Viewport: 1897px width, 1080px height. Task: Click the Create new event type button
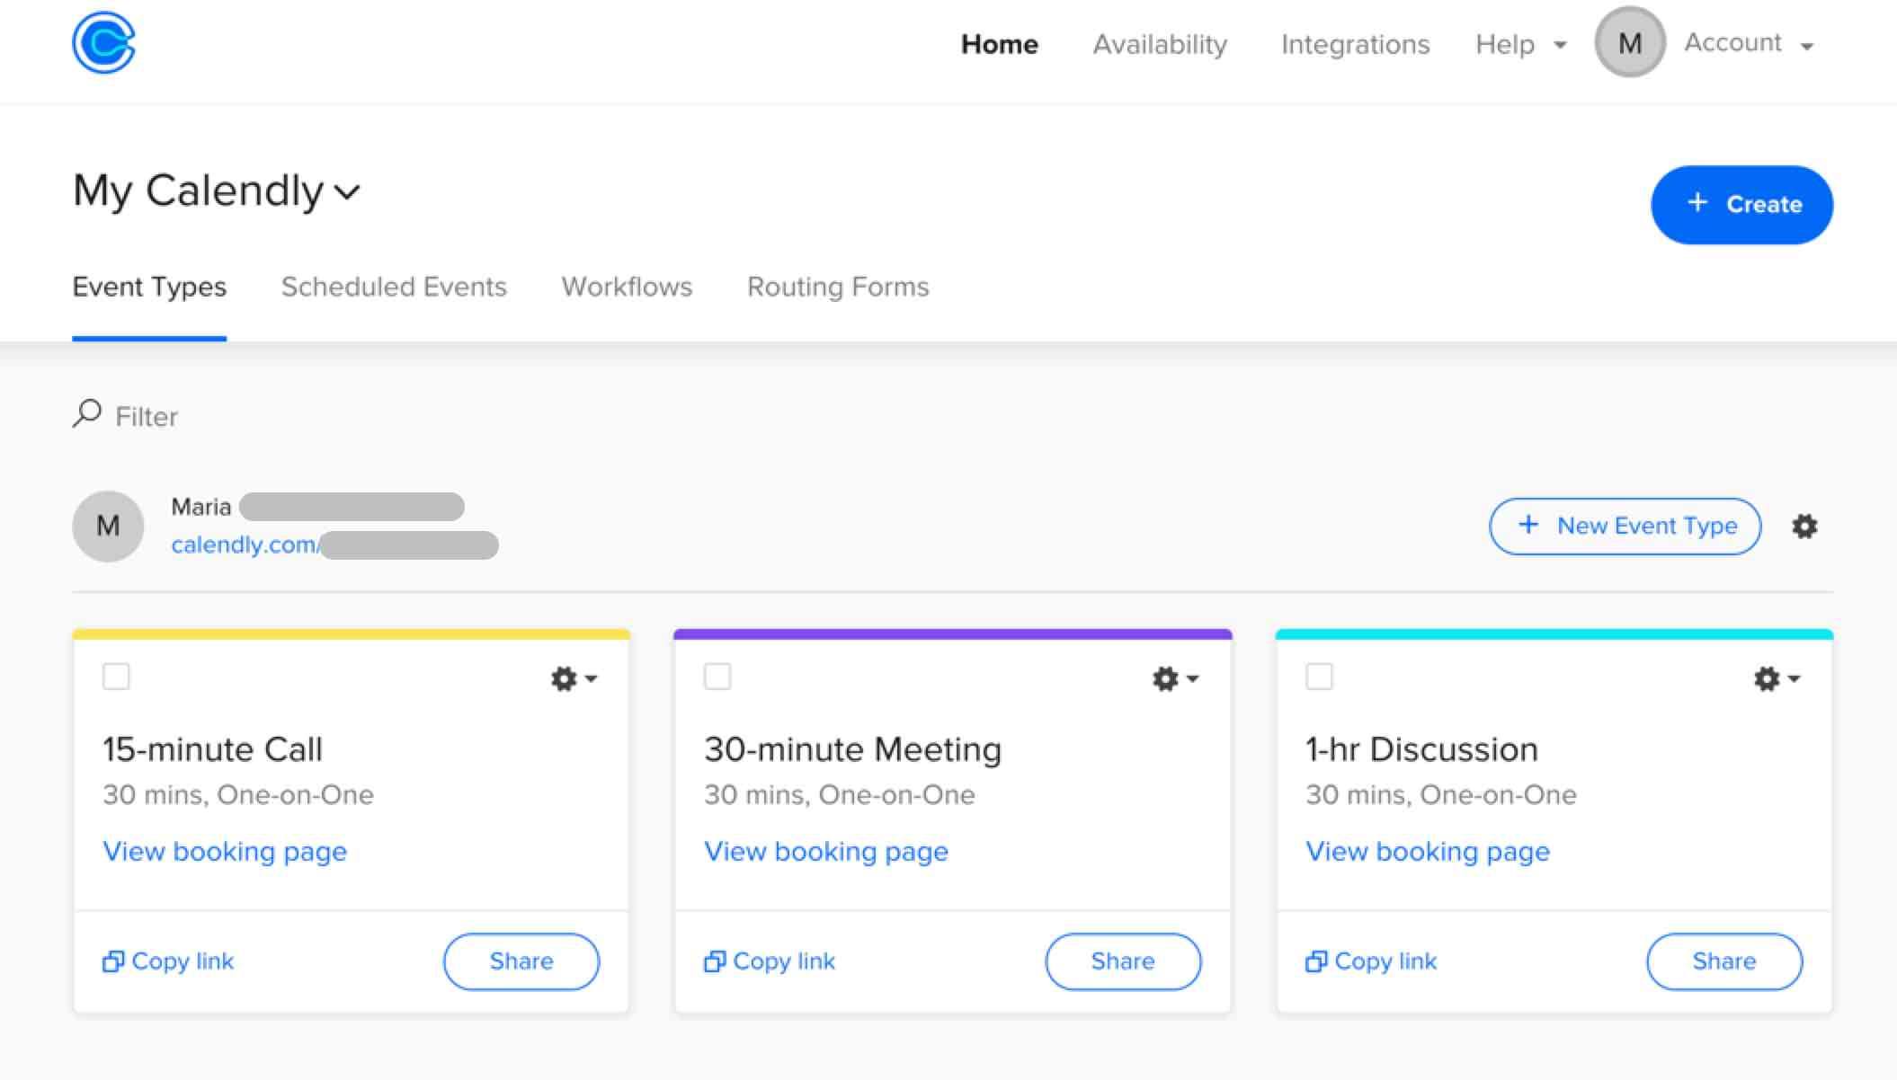[x=1626, y=527]
